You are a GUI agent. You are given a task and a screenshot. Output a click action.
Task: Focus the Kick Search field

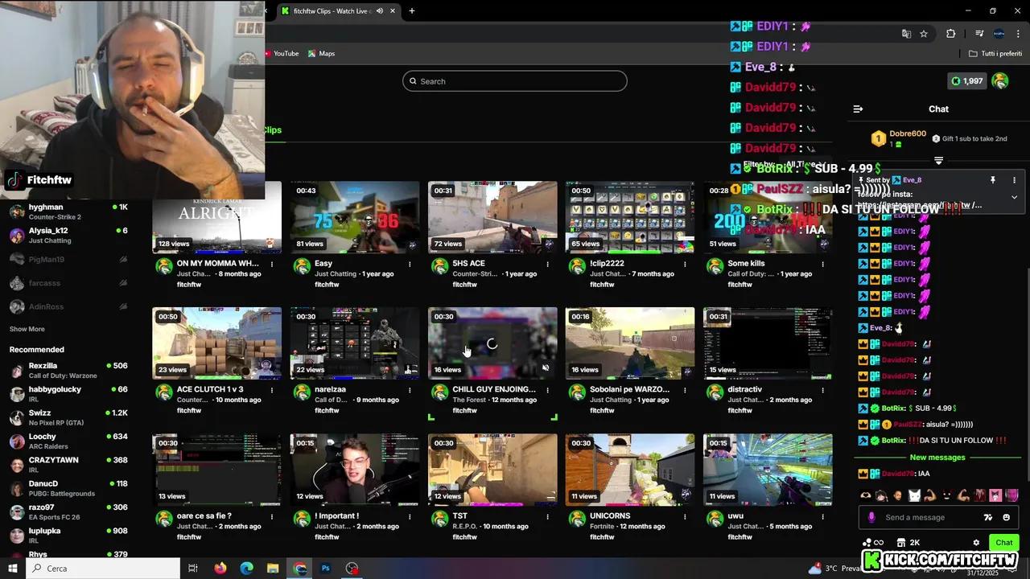click(515, 81)
